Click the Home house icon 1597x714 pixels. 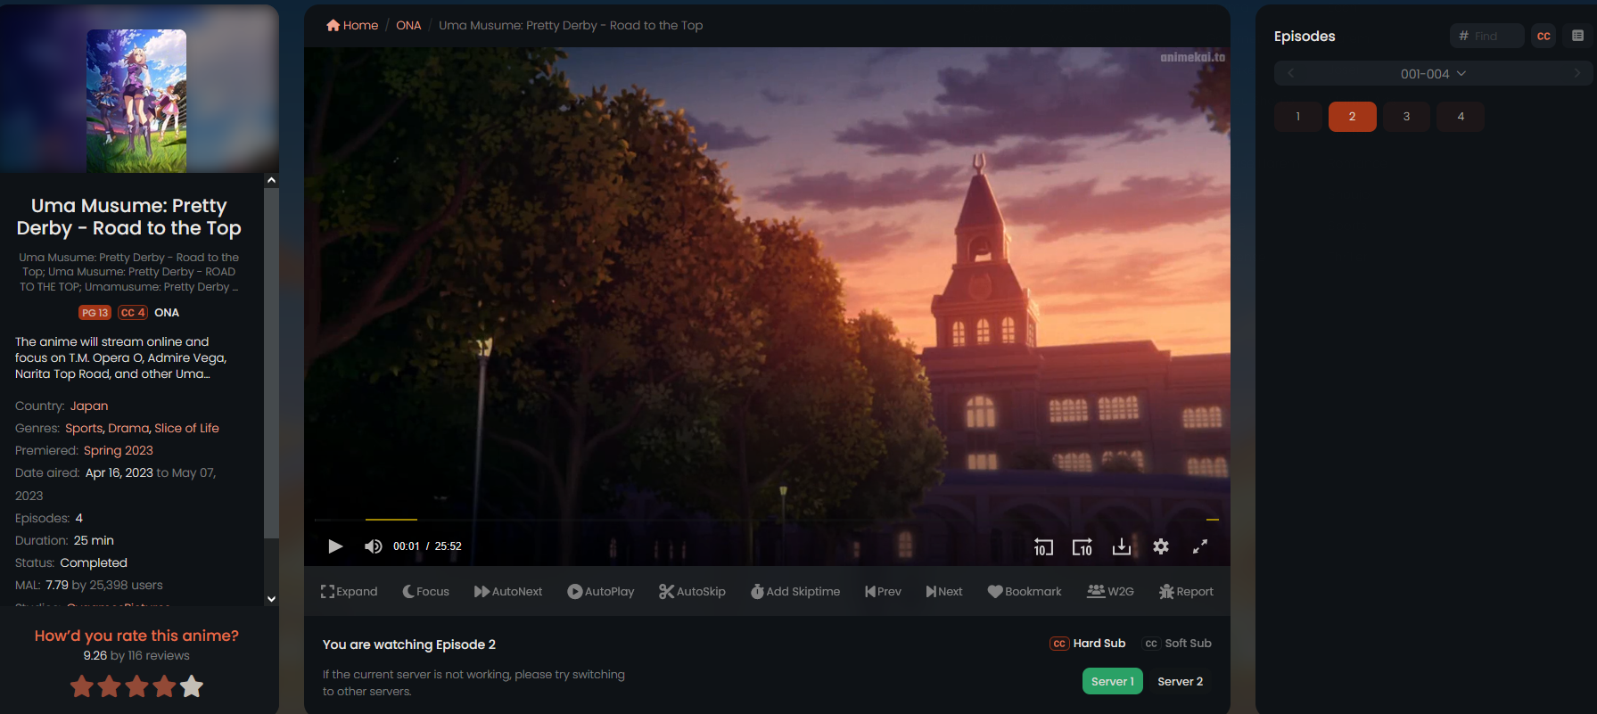(333, 26)
